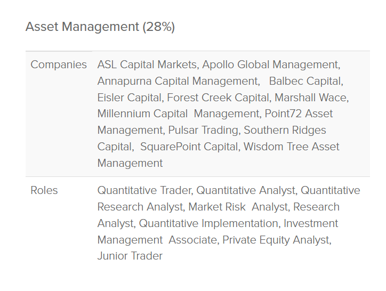Screen dimensions: 386x291
Task: Click Wisdom Tree Asset entry
Action: click(292, 147)
